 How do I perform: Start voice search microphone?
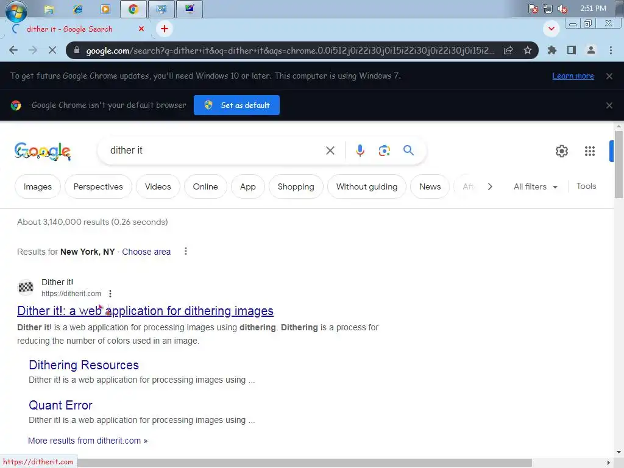click(x=360, y=151)
